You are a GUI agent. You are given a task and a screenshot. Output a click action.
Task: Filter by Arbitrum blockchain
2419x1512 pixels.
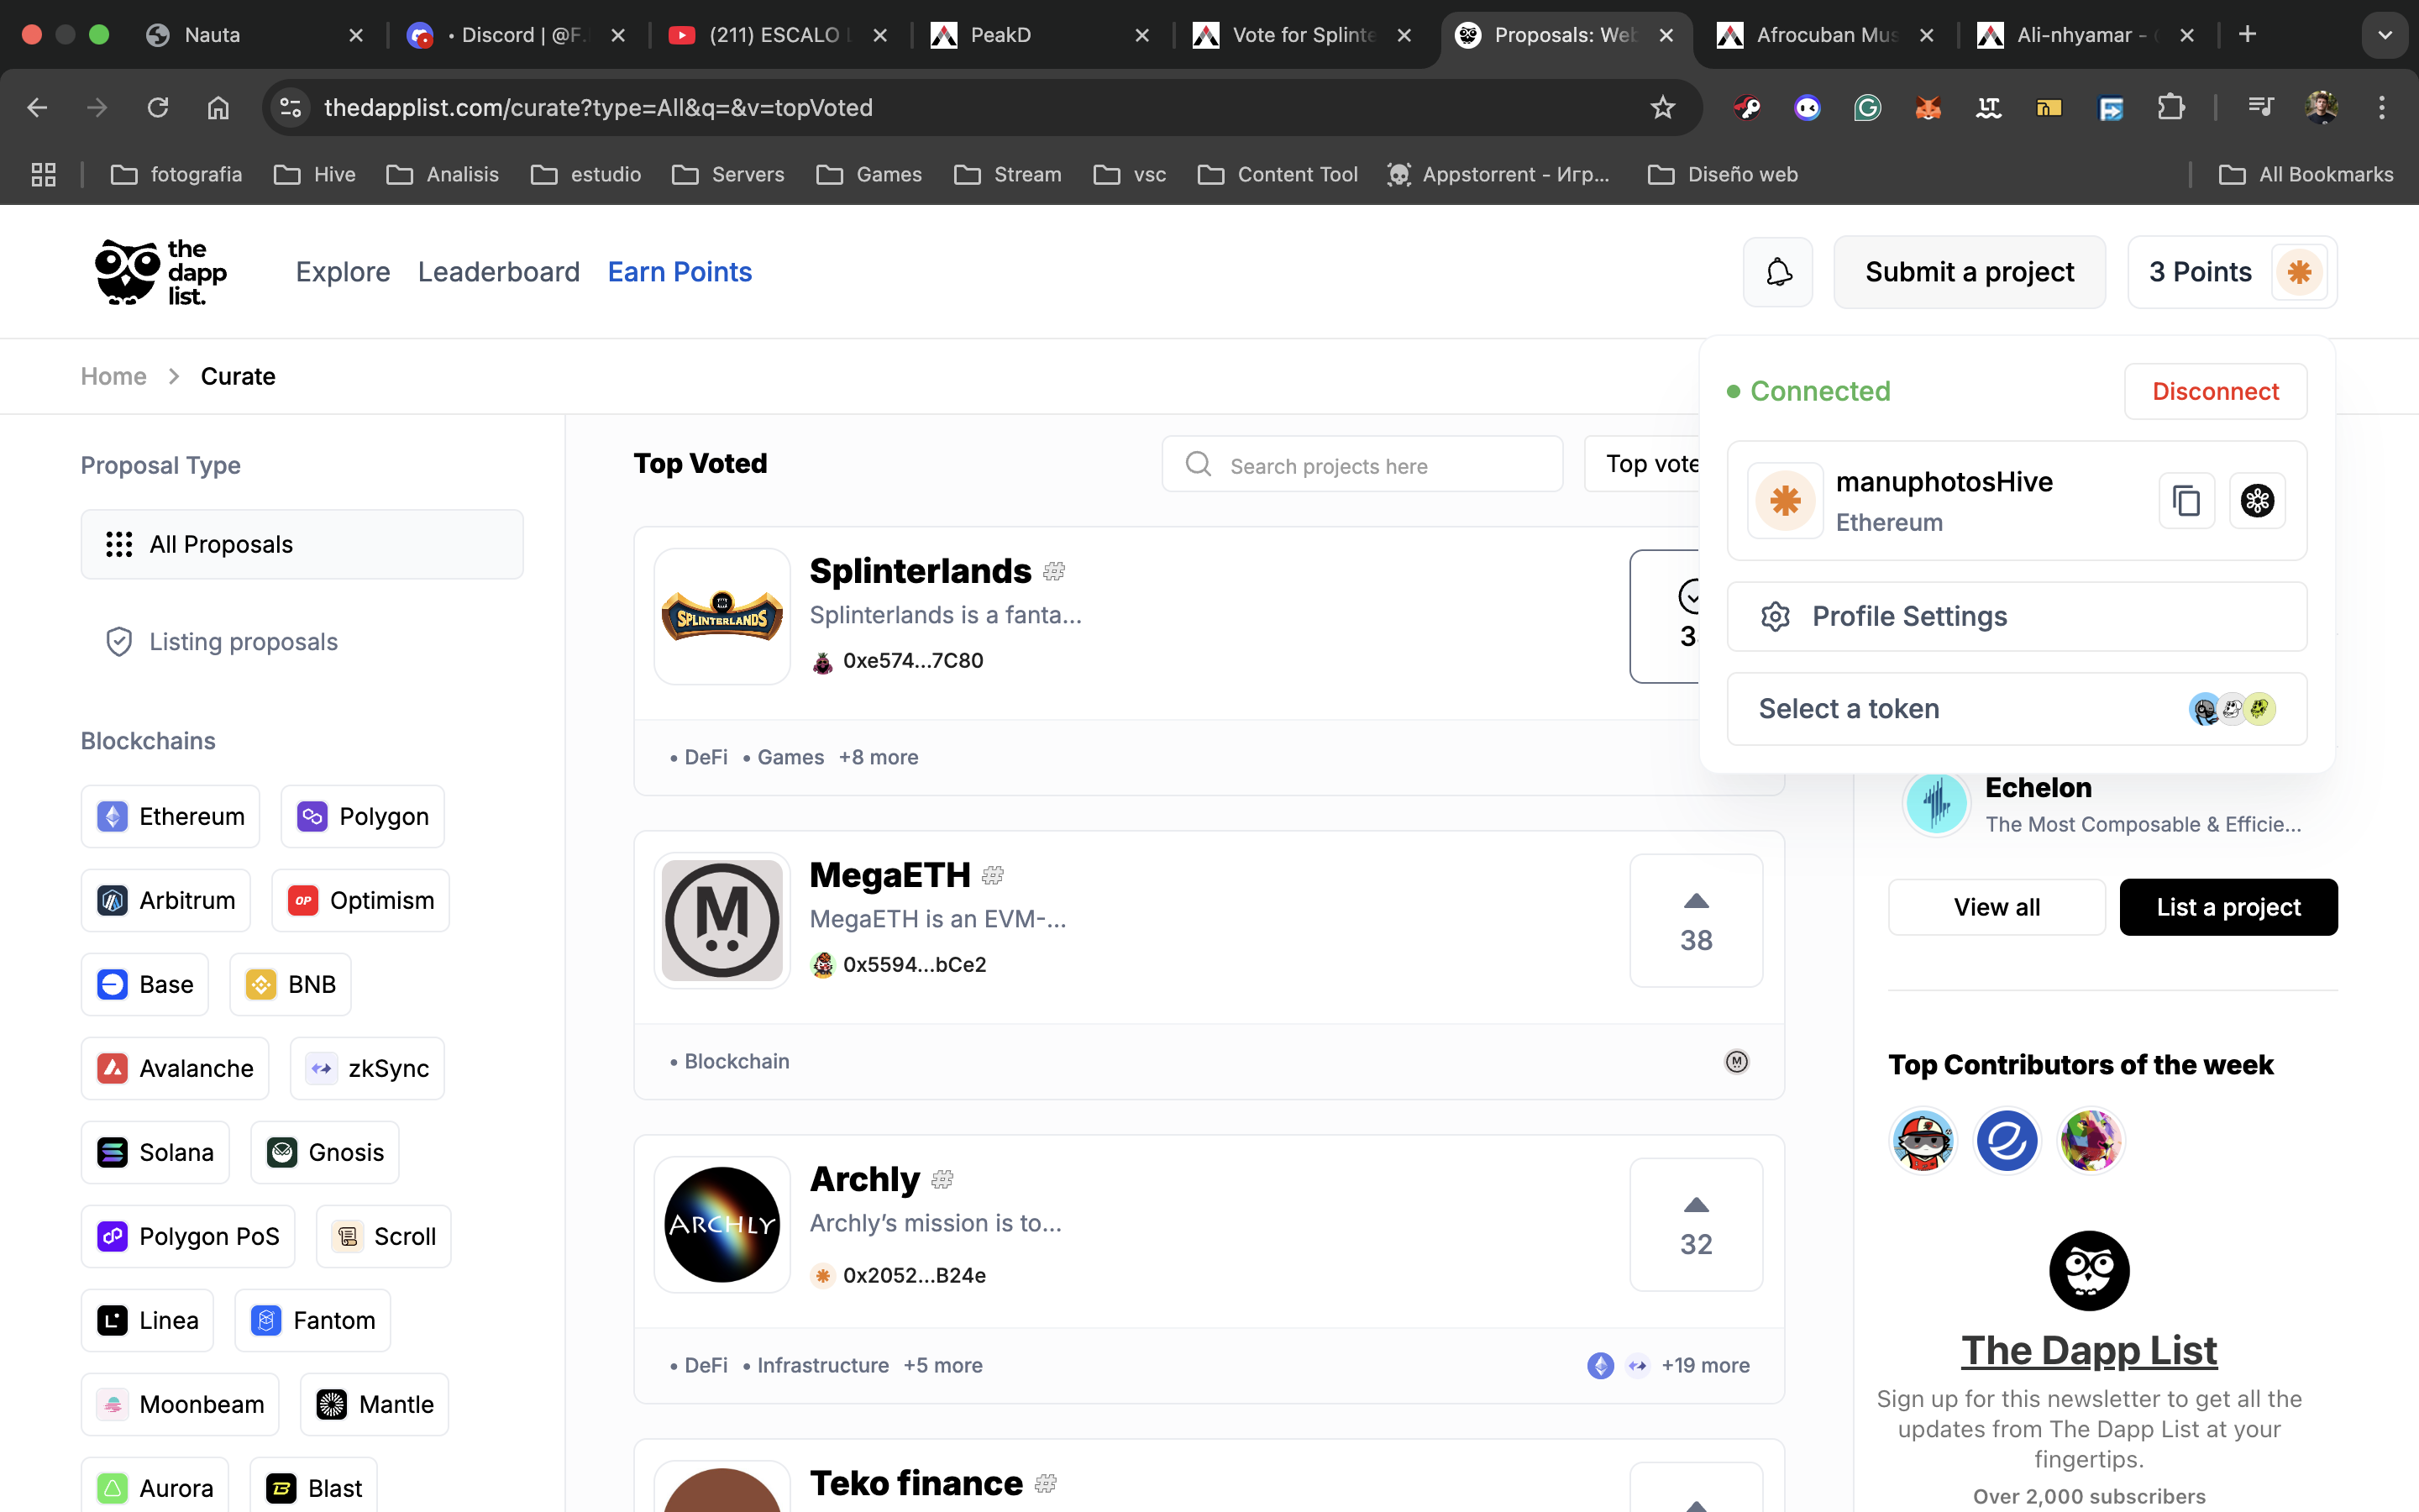coord(166,900)
